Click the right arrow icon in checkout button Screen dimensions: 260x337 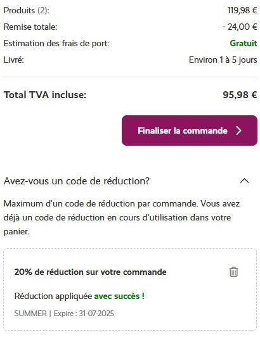(x=238, y=130)
